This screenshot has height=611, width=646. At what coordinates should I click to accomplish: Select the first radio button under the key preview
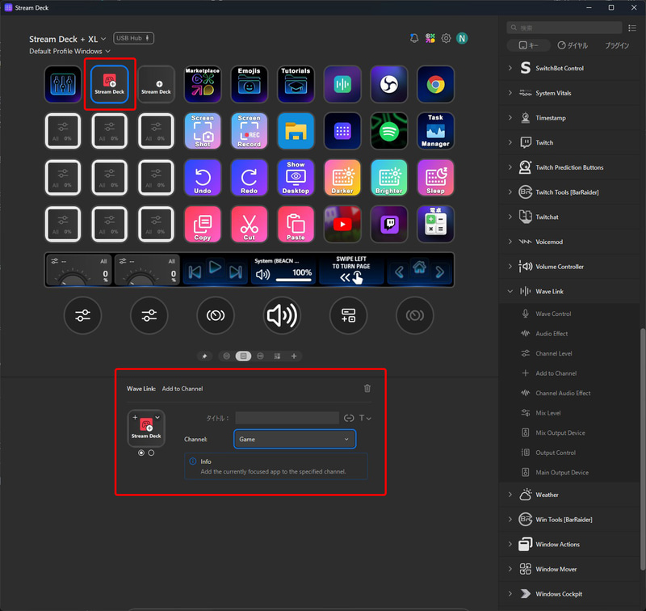click(141, 453)
